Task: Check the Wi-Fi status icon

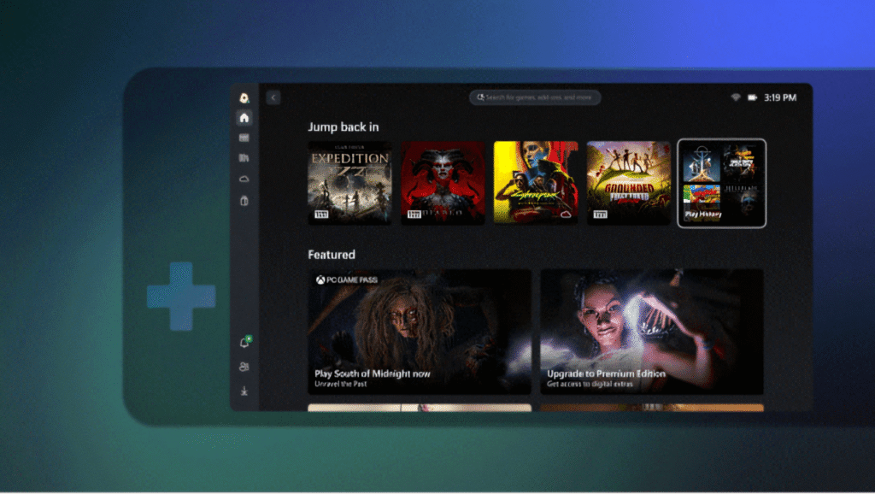Action: [x=735, y=97]
